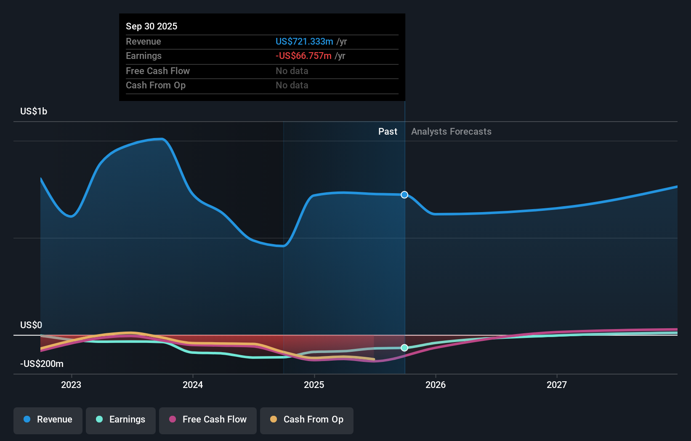Viewport: 691px width, 441px height.
Task: Click the -US$200m axis label
Action: (x=42, y=364)
